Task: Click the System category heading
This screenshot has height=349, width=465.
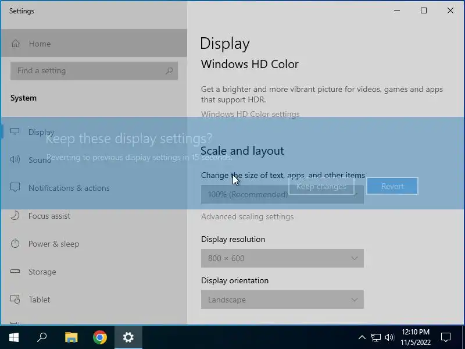Action: pyautogui.click(x=23, y=98)
